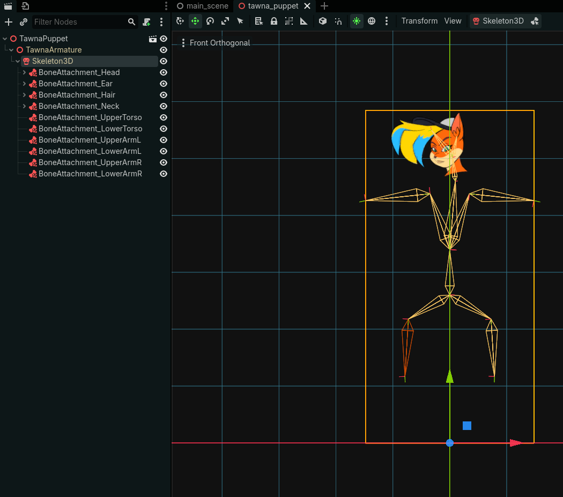The image size is (563, 497).
Task: Click the Filter Nodes search field
Action: [79, 22]
